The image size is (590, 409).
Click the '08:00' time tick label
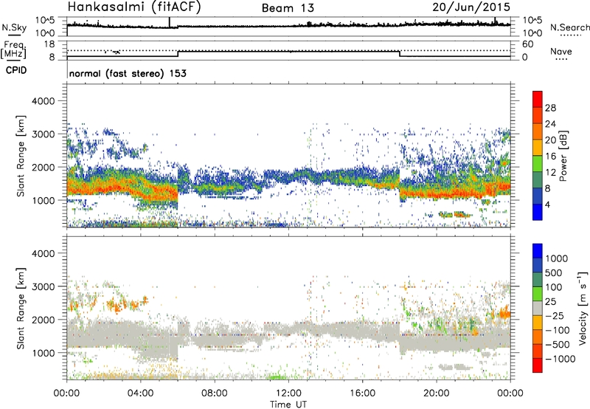tap(215, 393)
